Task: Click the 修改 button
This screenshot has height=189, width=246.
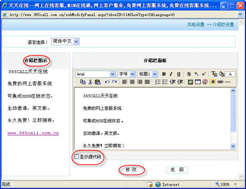Action: (131, 170)
